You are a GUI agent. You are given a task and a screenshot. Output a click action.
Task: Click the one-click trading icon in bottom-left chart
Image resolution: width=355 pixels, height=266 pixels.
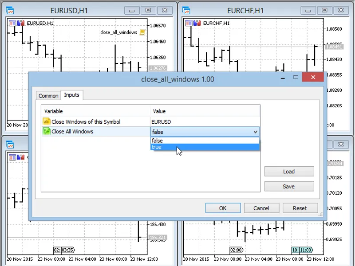(20, 157)
